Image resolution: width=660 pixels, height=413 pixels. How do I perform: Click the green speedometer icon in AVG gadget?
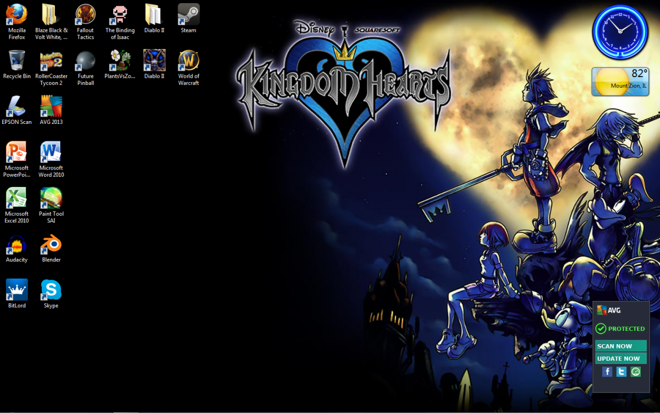tap(636, 372)
